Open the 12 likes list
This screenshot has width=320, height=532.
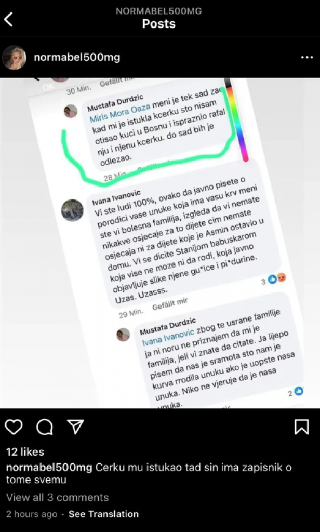pyautogui.click(x=25, y=452)
